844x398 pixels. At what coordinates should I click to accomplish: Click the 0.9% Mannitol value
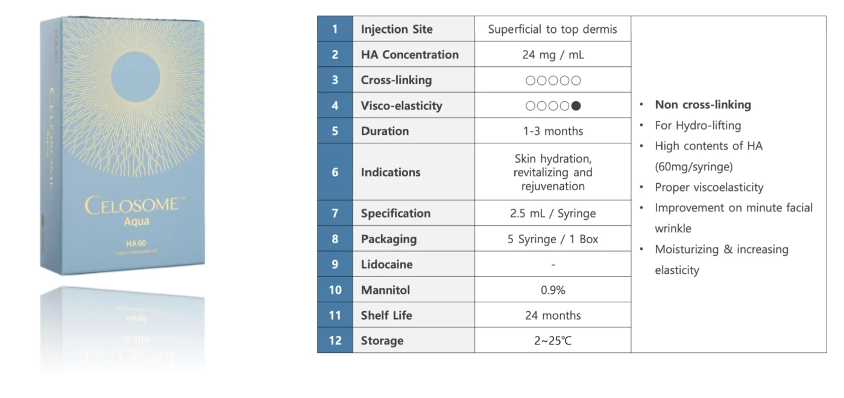553,290
